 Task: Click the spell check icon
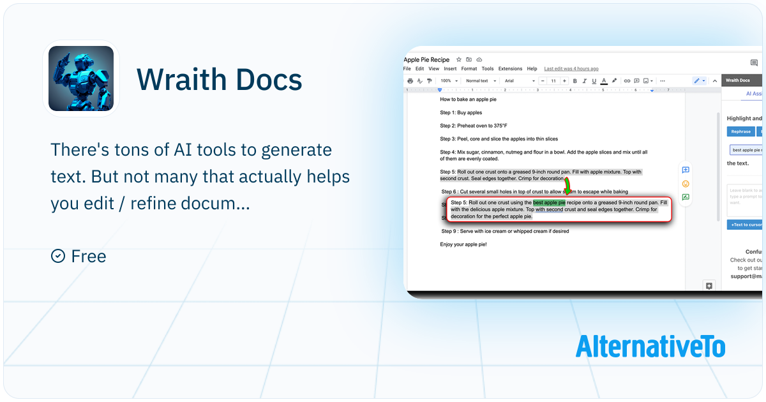(x=420, y=81)
